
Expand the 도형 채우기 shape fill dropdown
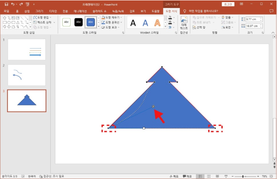[111, 18]
